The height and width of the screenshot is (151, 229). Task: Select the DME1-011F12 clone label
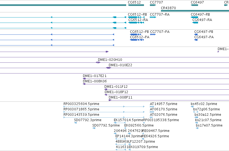116,87
